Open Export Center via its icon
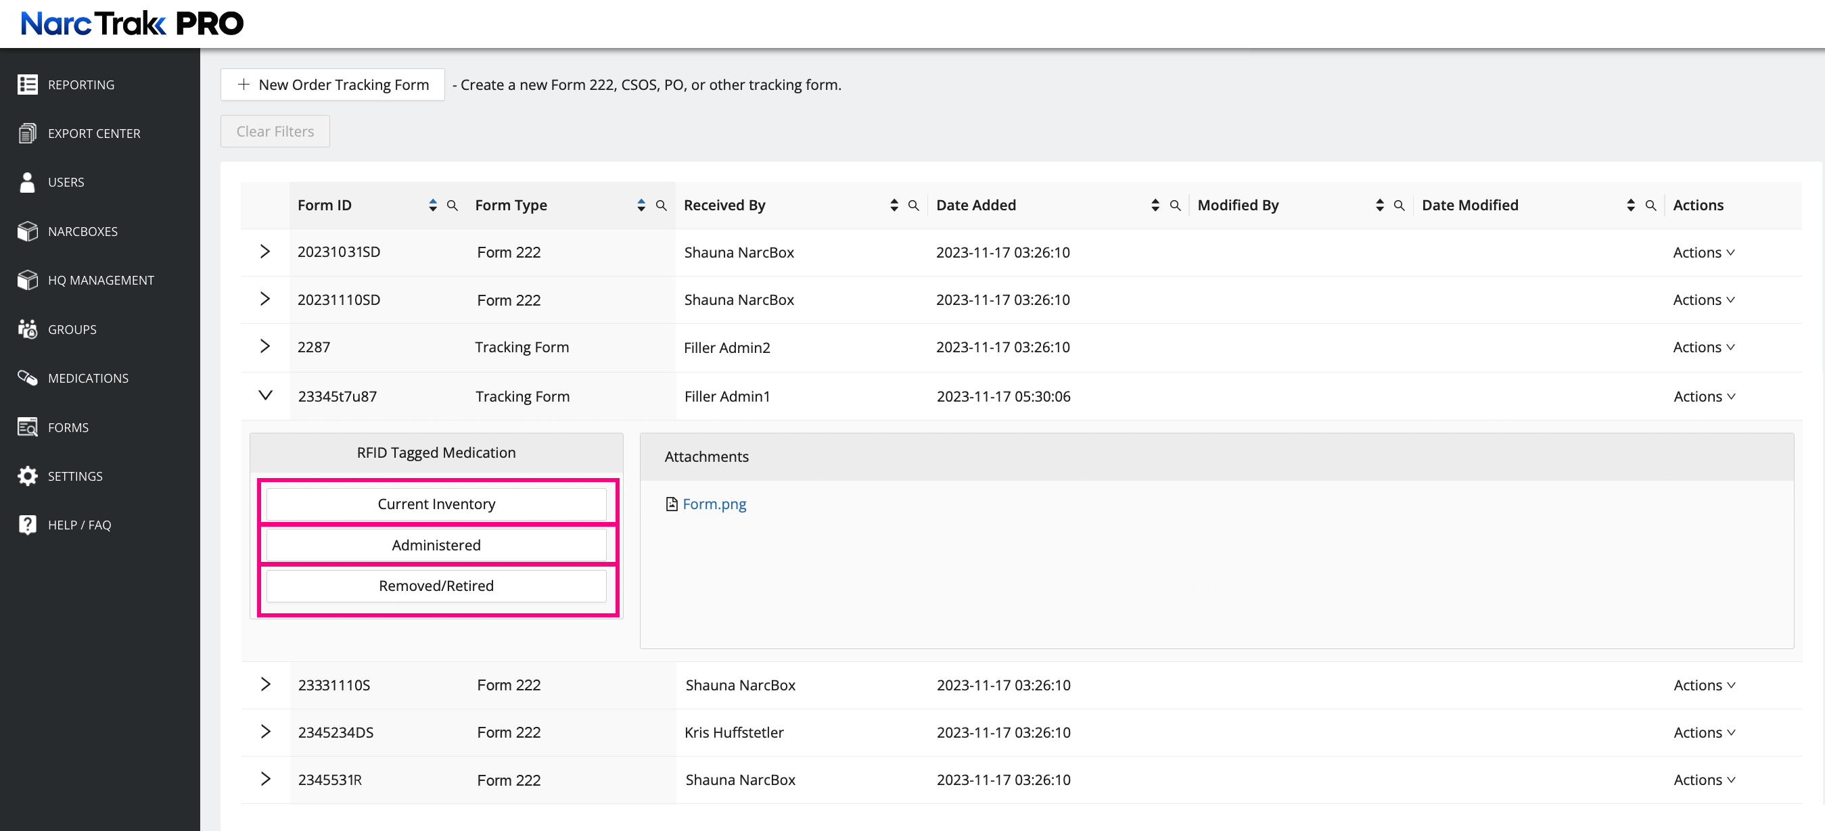 28,133
